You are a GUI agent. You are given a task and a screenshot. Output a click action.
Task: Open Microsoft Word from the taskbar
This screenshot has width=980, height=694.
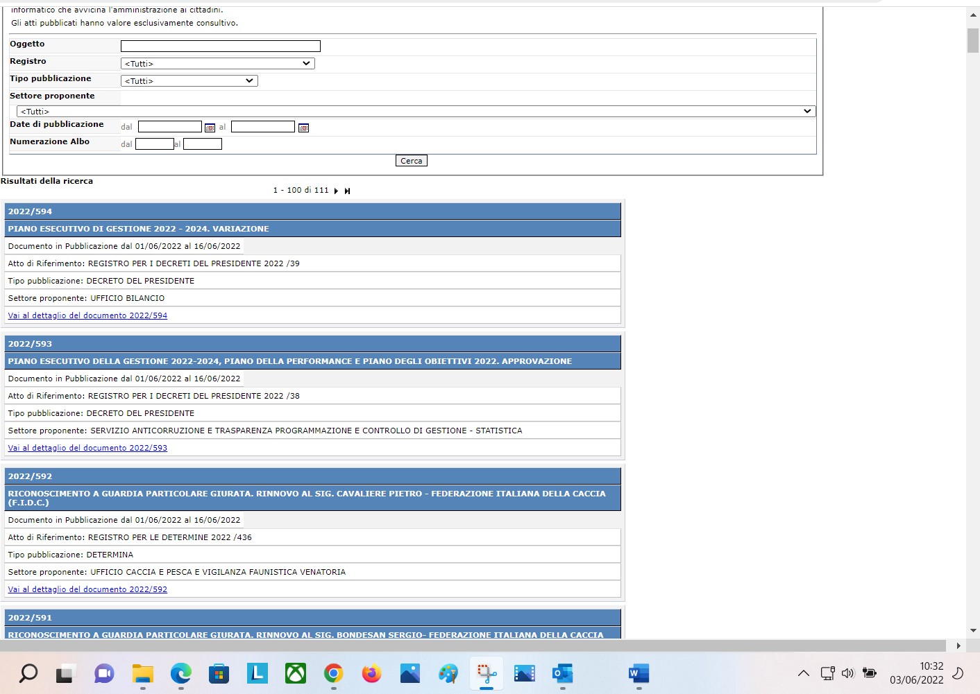tap(639, 673)
